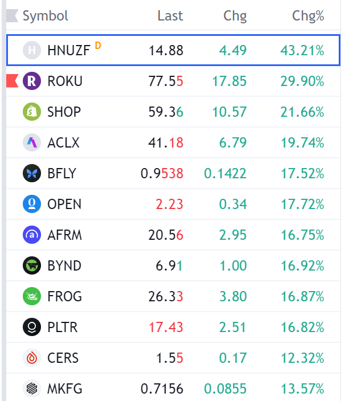Click the AFRM Affirm logo icon
Screen dimensions: 345x401
(x=32, y=235)
